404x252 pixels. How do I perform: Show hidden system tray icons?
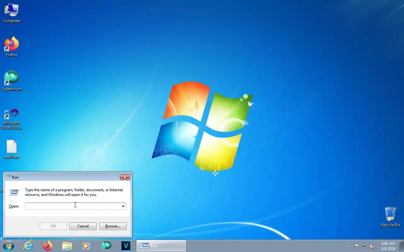click(349, 246)
